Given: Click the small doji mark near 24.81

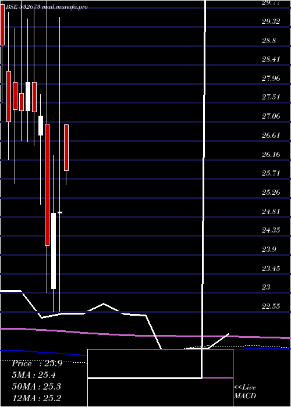Looking at the screenshot, I should 60,213.
